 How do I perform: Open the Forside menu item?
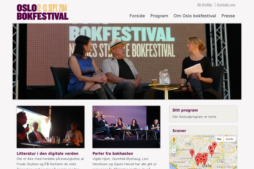tap(137, 16)
